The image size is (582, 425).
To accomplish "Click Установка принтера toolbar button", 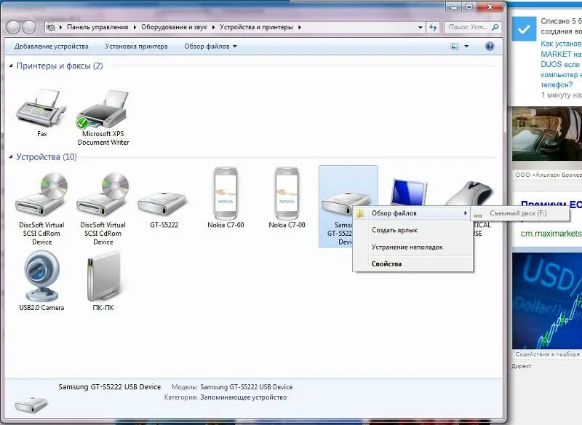I will pyautogui.click(x=136, y=47).
